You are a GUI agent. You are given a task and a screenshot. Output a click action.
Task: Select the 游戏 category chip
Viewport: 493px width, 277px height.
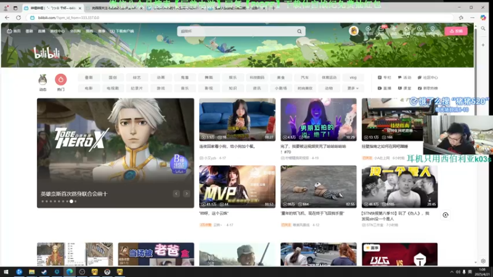(161, 88)
